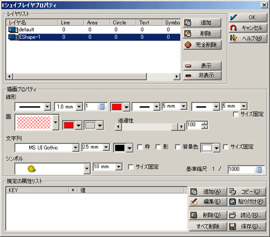270x237 pixels.
Task: Click the 保存(S) floppy disk icon
Action: click(x=232, y=227)
